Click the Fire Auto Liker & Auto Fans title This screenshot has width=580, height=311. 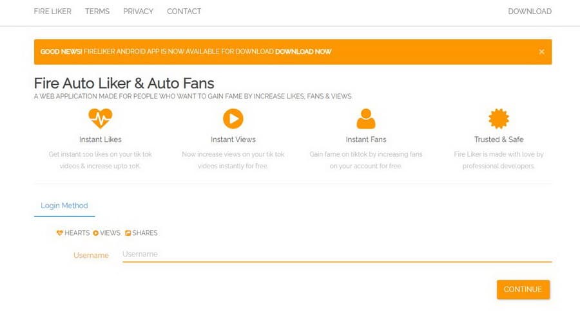124,84
